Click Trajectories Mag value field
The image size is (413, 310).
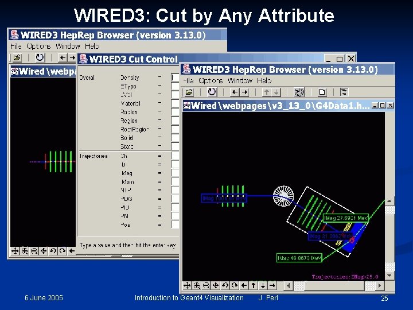[x=175, y=173]
